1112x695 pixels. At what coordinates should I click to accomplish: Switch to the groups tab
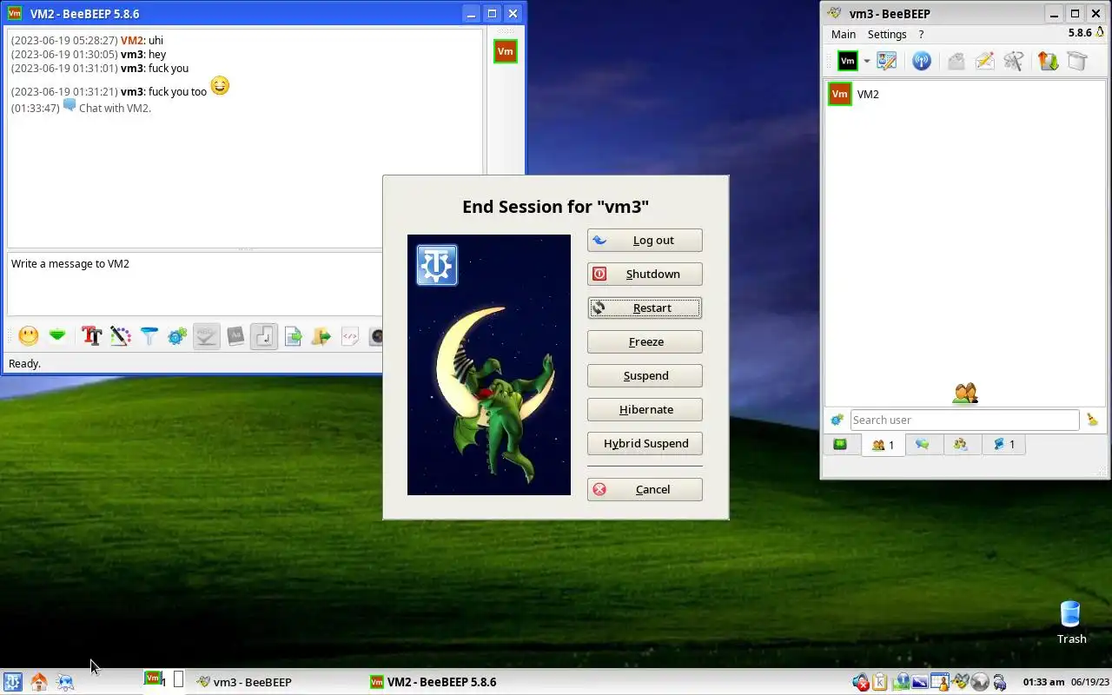(961, 444)
